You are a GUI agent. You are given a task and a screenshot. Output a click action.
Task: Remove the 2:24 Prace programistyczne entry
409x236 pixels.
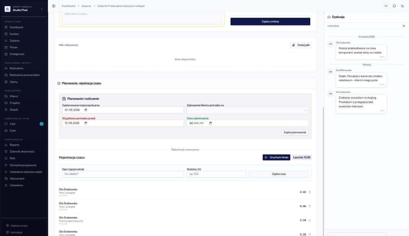[x=310, y=220]
